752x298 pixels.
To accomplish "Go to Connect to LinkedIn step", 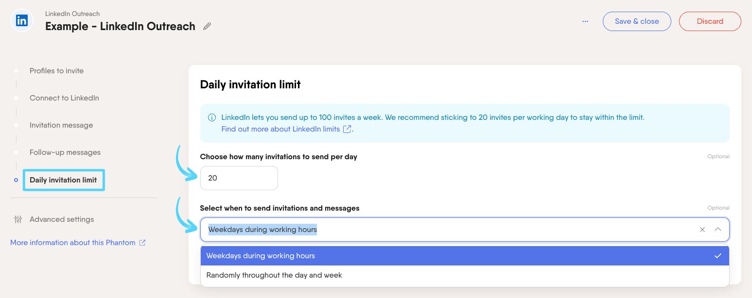I will click(64, 98).
